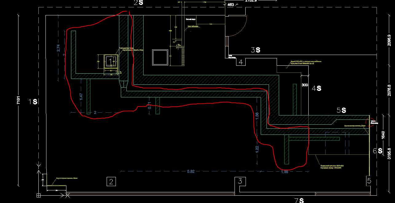
Task: Select the empty white square column
Action: click(160, 57)
